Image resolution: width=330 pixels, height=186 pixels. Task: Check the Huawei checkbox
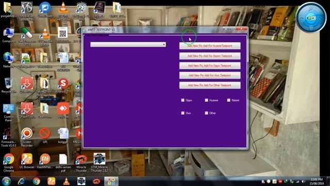coord(206,100)
